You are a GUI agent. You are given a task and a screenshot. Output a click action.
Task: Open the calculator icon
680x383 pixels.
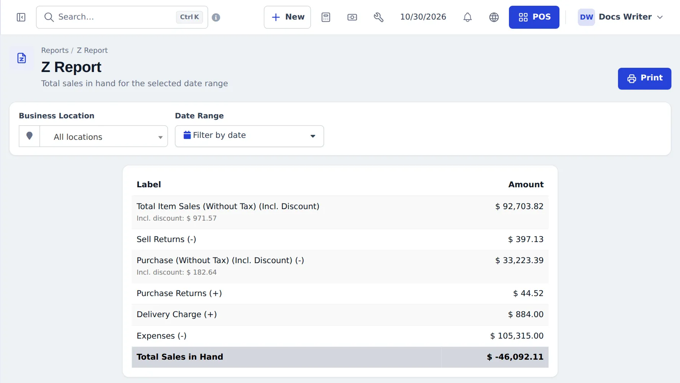click(x=326, y=17)
